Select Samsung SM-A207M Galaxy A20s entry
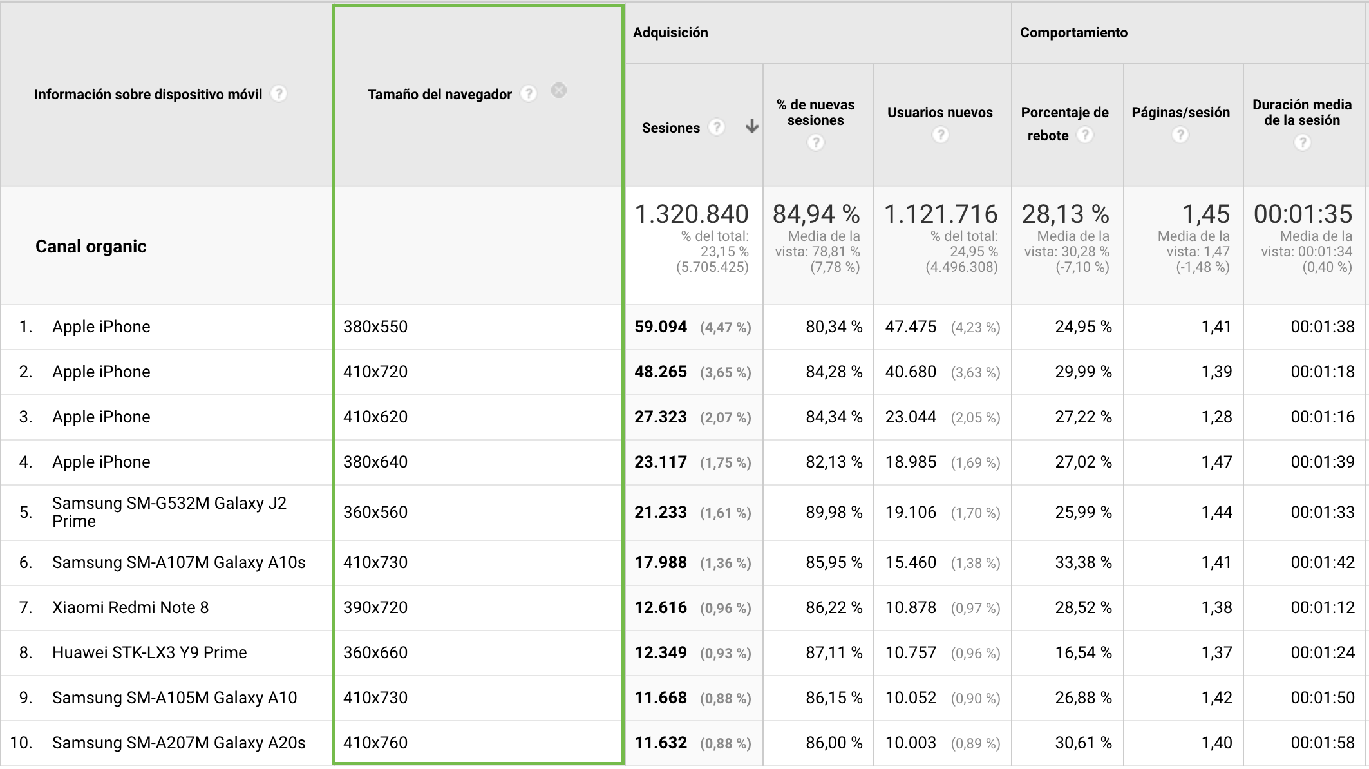This screenshot has height=769, width=1369. coord(178,743)
